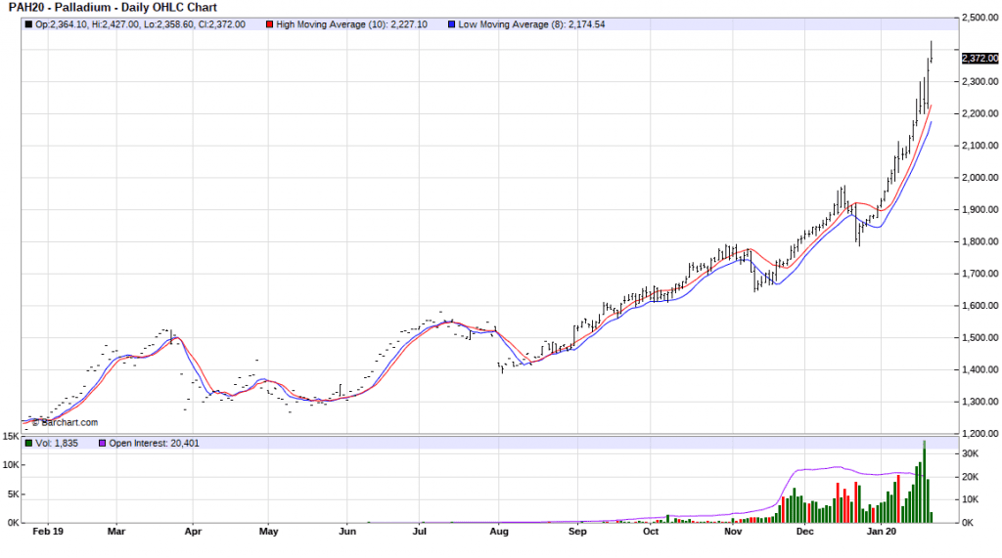Click the black OHLC legend swatch

[x=27, y=24]
